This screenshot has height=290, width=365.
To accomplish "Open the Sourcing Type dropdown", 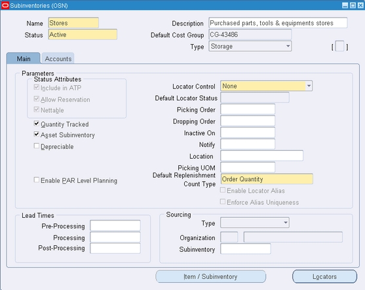I will (255, 222).
